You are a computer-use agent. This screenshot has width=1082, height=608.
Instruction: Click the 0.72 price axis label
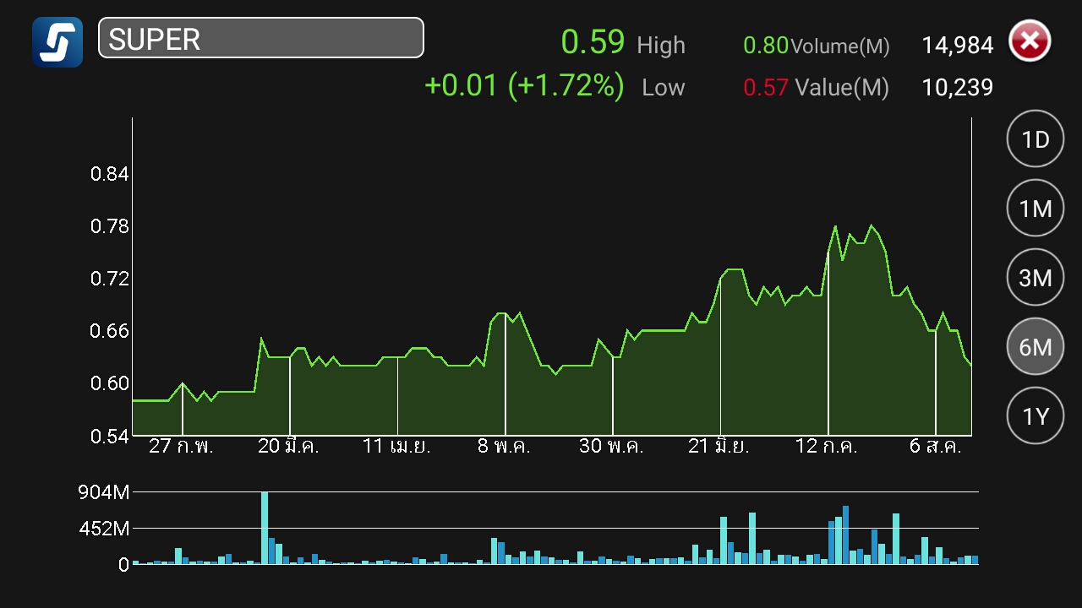[x=109, y=279]
